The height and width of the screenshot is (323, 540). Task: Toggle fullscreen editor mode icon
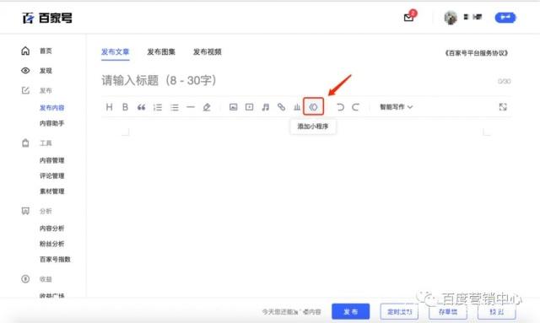tap(503, 107)
